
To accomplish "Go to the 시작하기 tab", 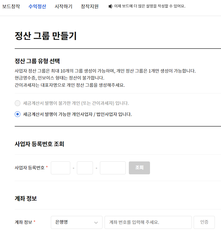I will [x=64, y=6].
